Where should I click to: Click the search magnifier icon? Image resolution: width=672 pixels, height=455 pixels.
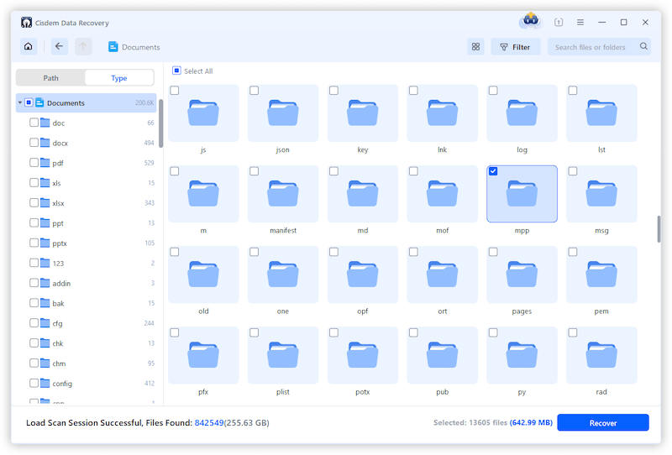(x=643, y=46)
